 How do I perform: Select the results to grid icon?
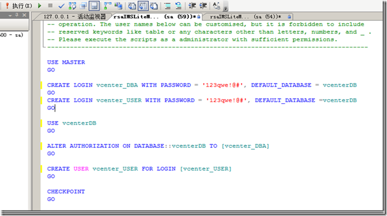click(x=143, y=6)
